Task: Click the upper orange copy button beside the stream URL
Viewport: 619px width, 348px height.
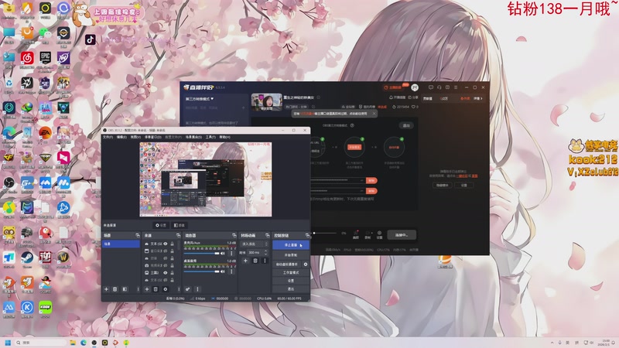Action: point(371,180)
